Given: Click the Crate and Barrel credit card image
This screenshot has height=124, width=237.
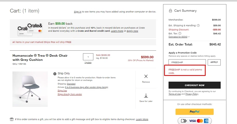Looking at the screenshot, I should [x=30, y=28].
